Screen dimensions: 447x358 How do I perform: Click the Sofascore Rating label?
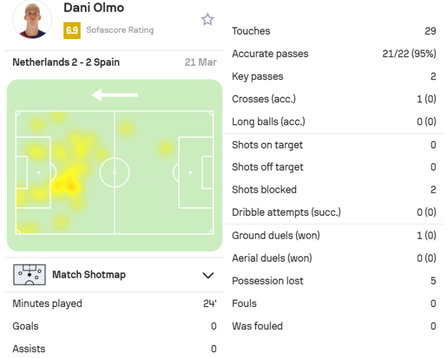(x=120, y=30)
